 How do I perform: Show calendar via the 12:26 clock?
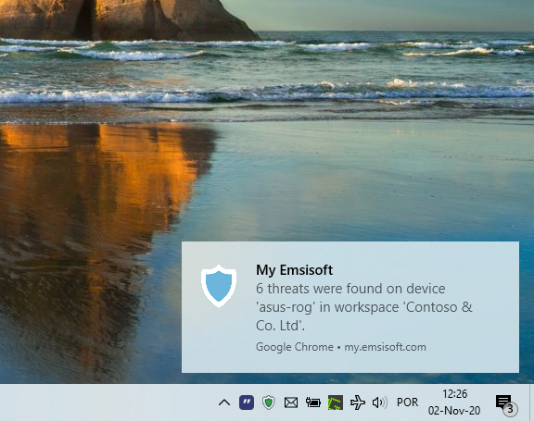pyautogui.click(x=454, y=394)
